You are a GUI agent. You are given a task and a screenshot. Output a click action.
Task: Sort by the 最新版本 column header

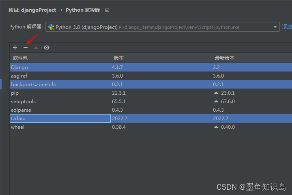[x=252, y=58]
